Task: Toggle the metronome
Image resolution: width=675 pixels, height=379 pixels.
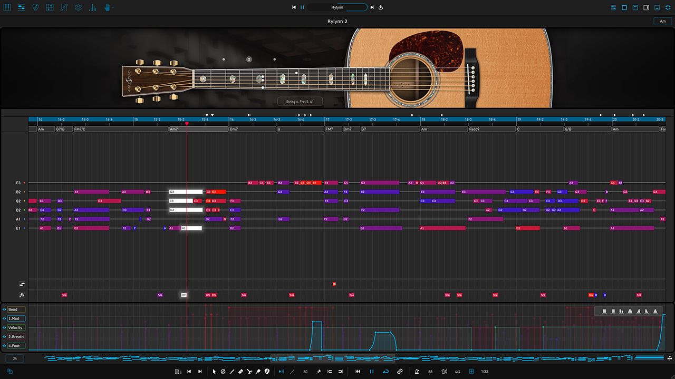Action: [417, 372]
